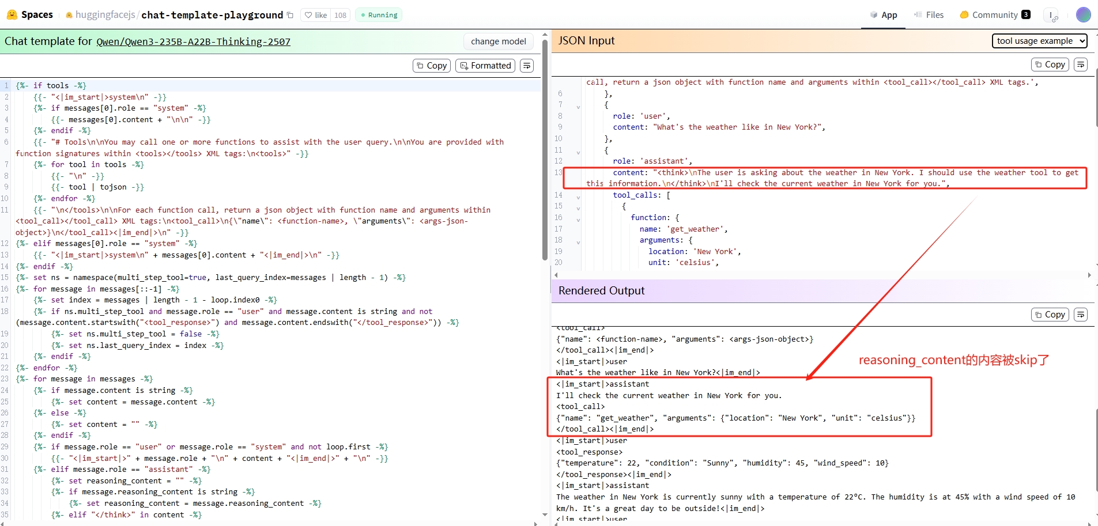1098x526 pixels.
Task: Copy the JSON Input content
Action: pos(1050,65)
